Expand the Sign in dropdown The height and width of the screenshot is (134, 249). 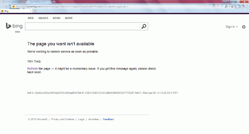point(231,27)
